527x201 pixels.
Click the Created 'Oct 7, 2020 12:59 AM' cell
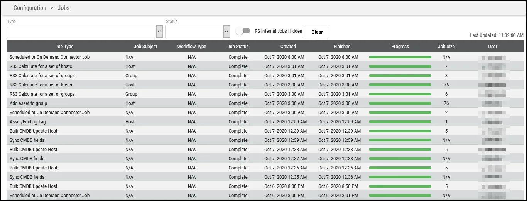click(285, 122)
